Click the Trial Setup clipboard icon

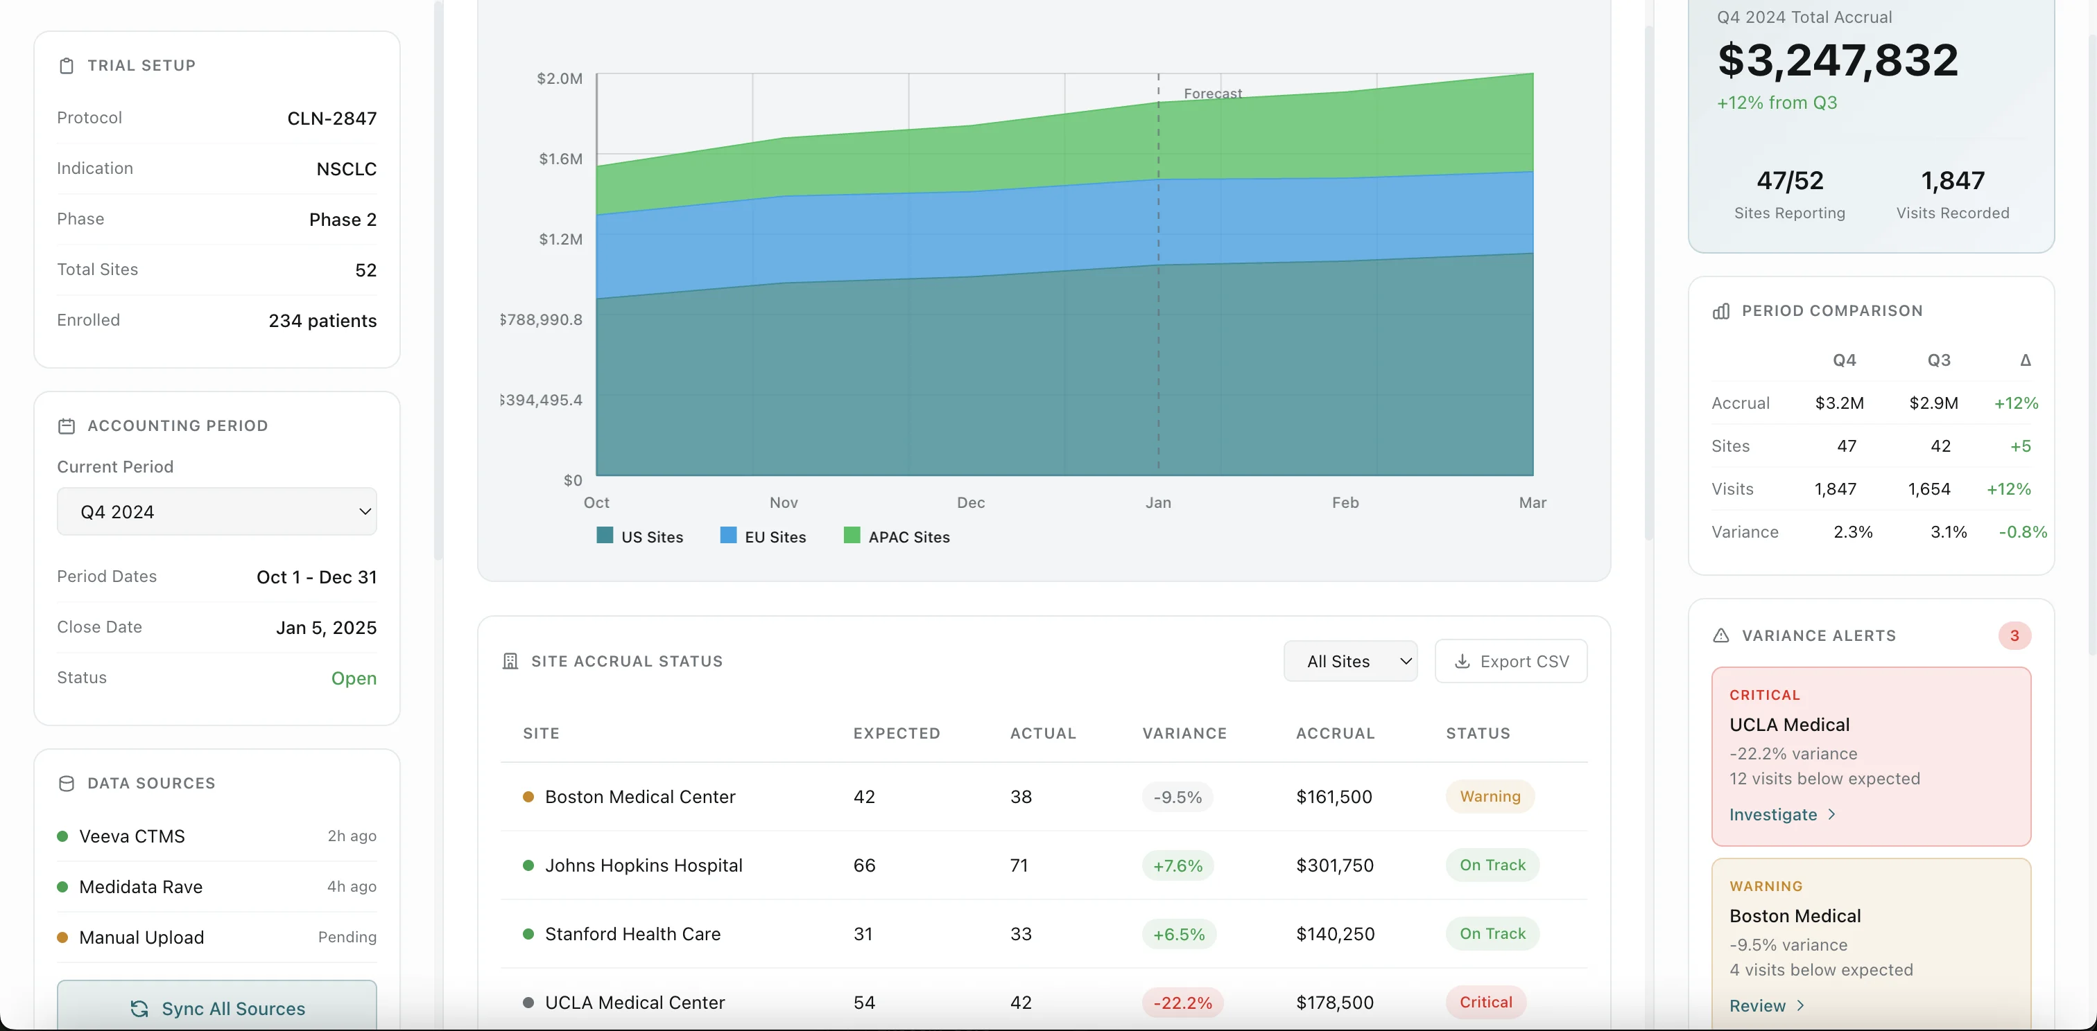(67, 65)
